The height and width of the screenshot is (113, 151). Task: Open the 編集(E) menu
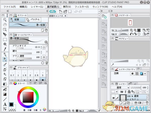click(23, 7)
